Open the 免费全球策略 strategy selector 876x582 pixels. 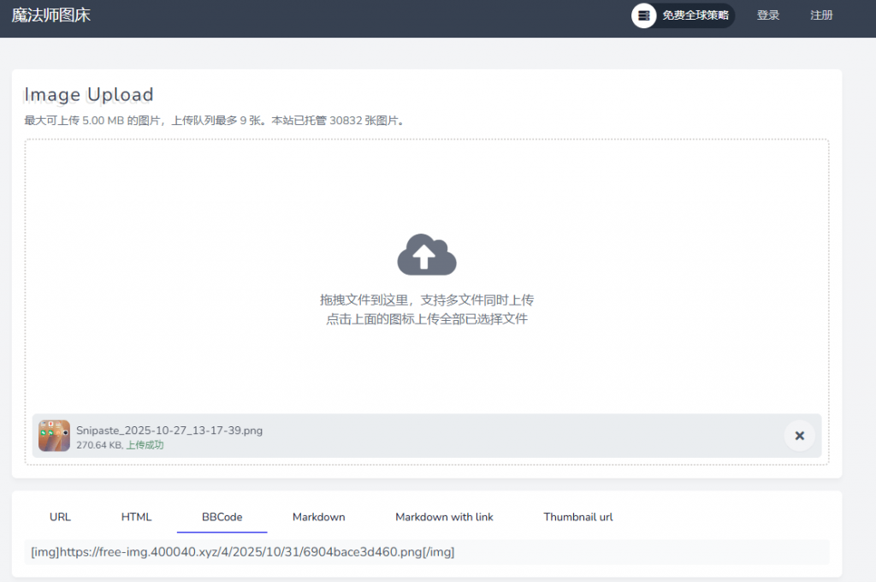tap(695, 15)
